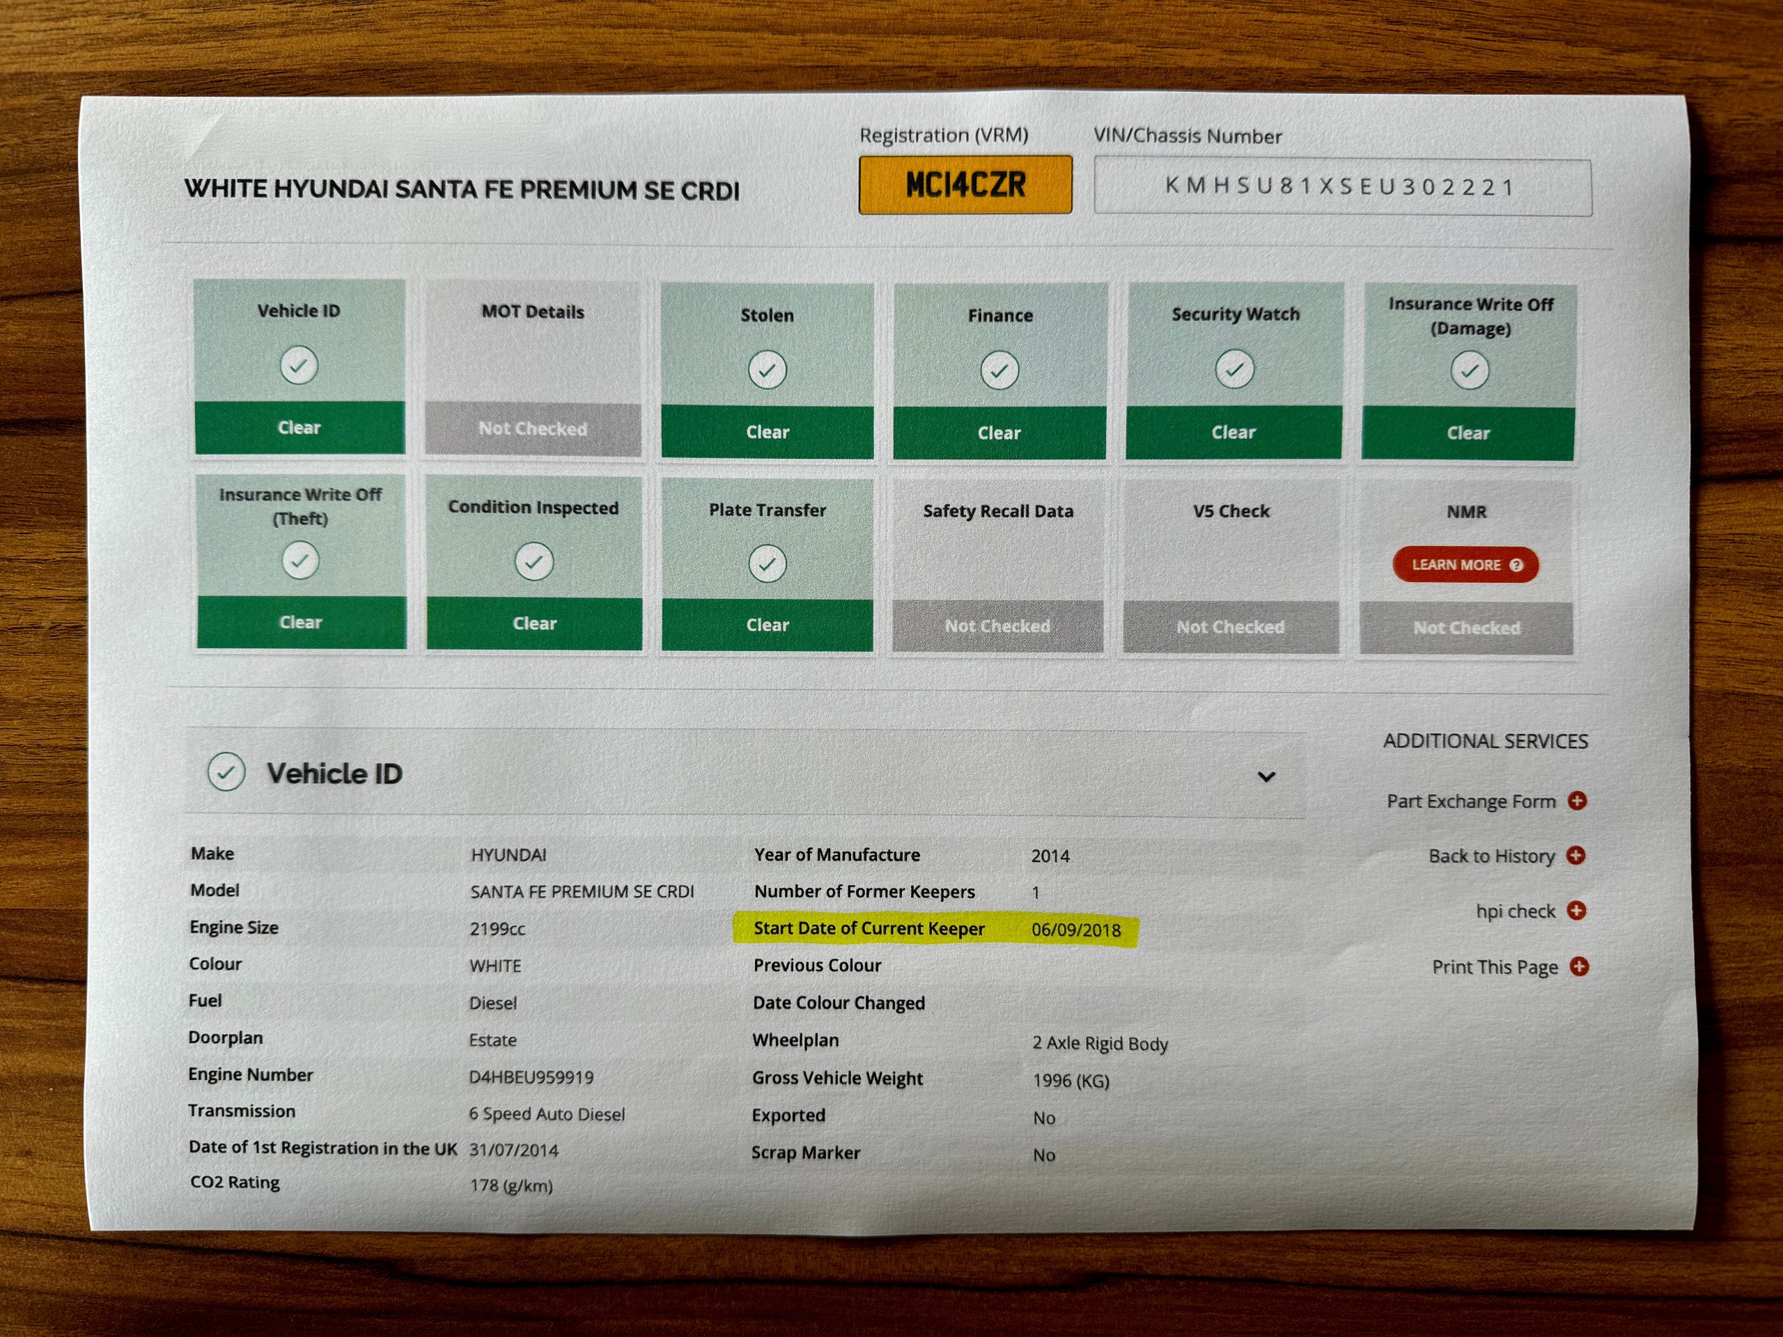Click engine number D4HBEU959919
This screenshot has height=1337, width=1783.
pos(531,1077)
